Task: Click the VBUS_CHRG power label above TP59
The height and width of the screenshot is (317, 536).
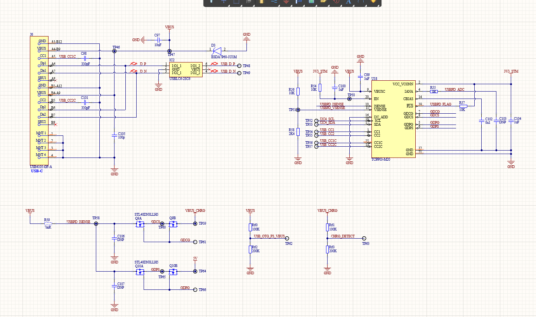Action: pyautogui.click(x=195, y=210)
